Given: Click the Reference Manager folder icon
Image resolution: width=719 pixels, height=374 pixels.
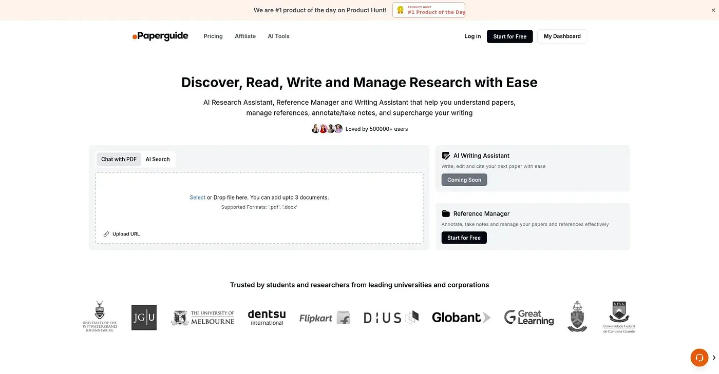Looking at the screenshot, I should coord(446,213).
